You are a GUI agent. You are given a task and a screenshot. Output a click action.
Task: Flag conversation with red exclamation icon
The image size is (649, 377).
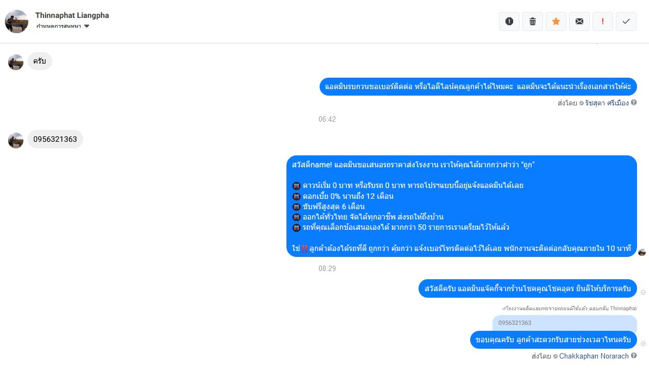(x=603, y=22)
